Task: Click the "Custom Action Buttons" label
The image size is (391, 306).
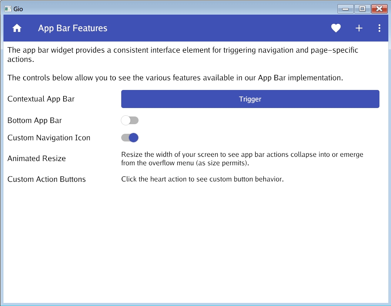Action: coord(47,179)
